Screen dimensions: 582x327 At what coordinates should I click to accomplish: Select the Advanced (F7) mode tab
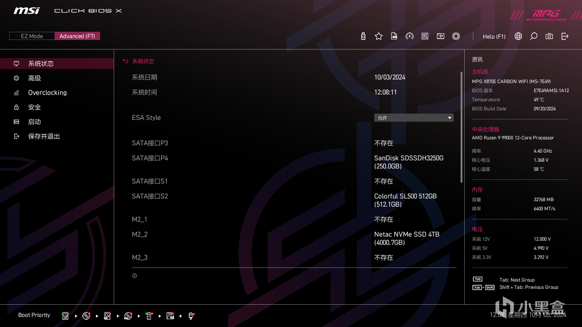coord(77,36)
